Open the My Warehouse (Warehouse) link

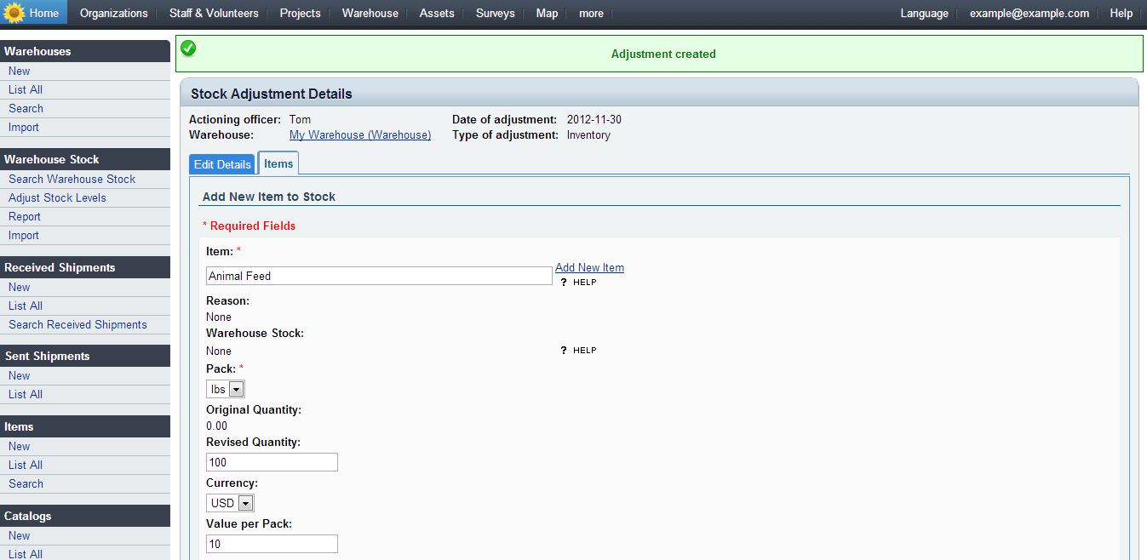pyautogui.click(x=360, y=134)
